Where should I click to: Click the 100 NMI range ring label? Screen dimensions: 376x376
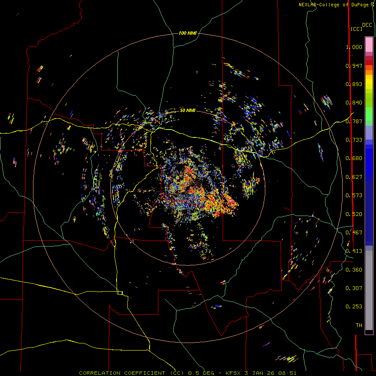coord(188,33)
